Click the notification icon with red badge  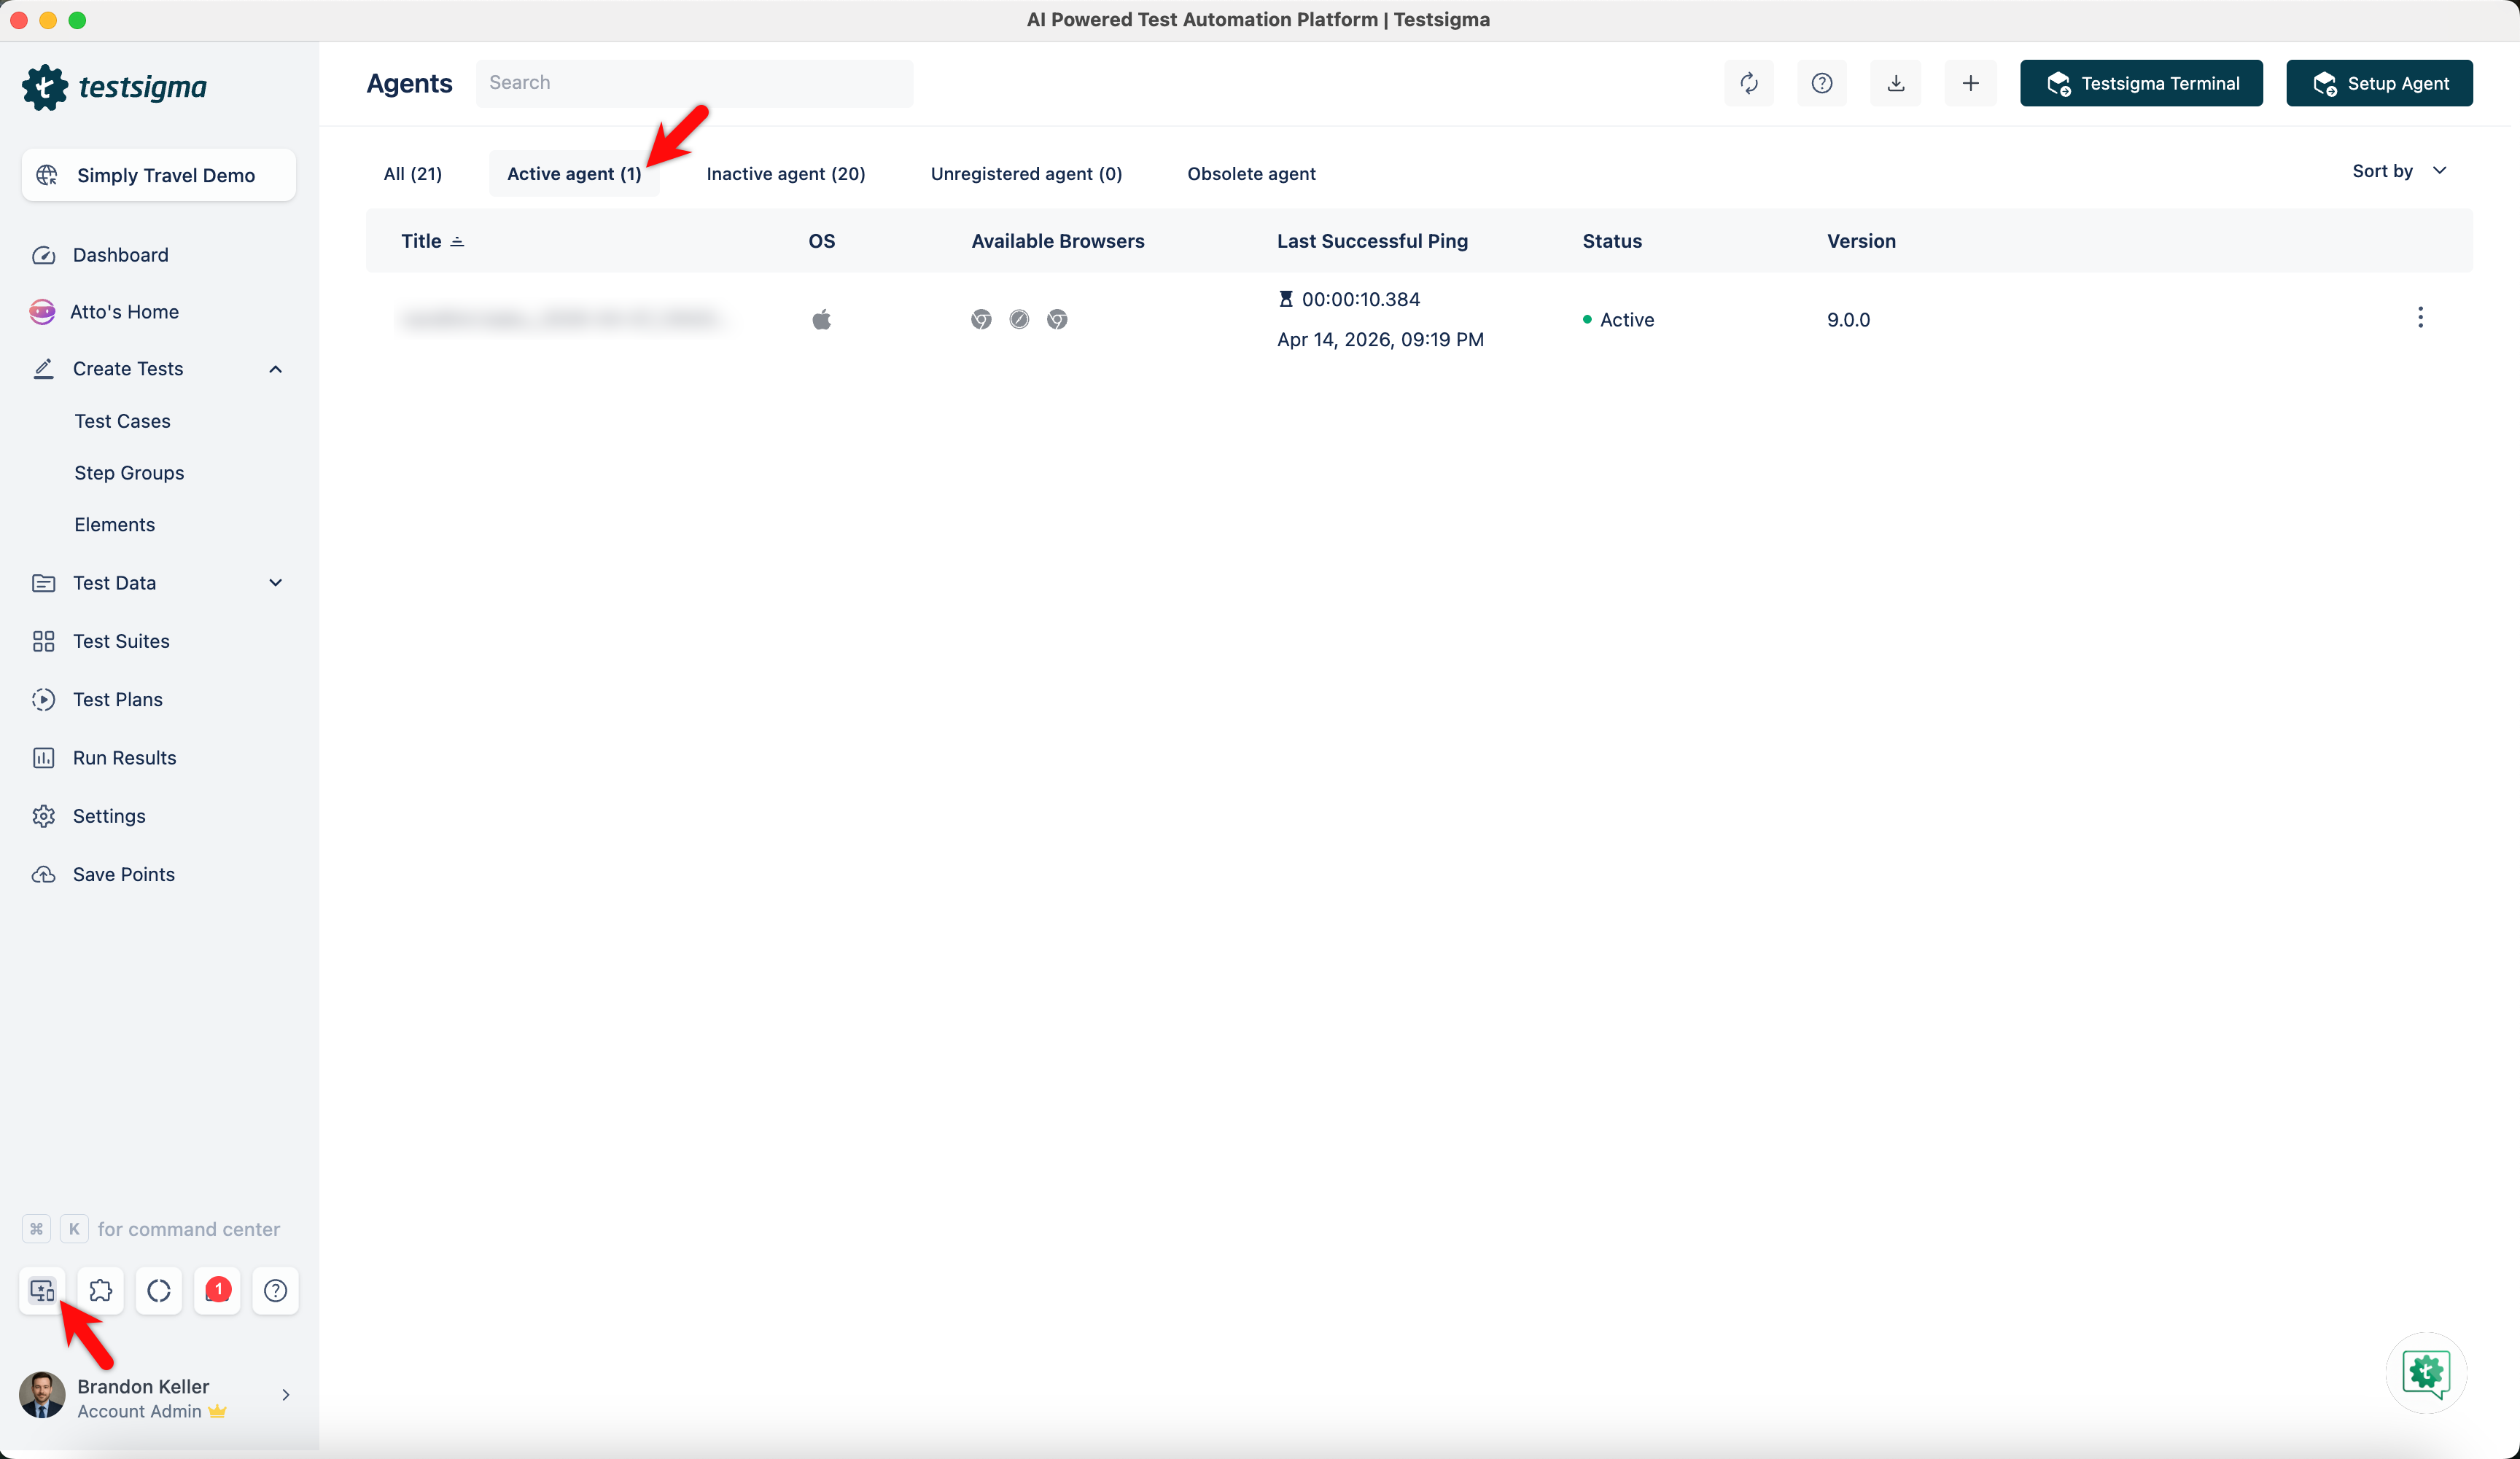[217, 1290]
